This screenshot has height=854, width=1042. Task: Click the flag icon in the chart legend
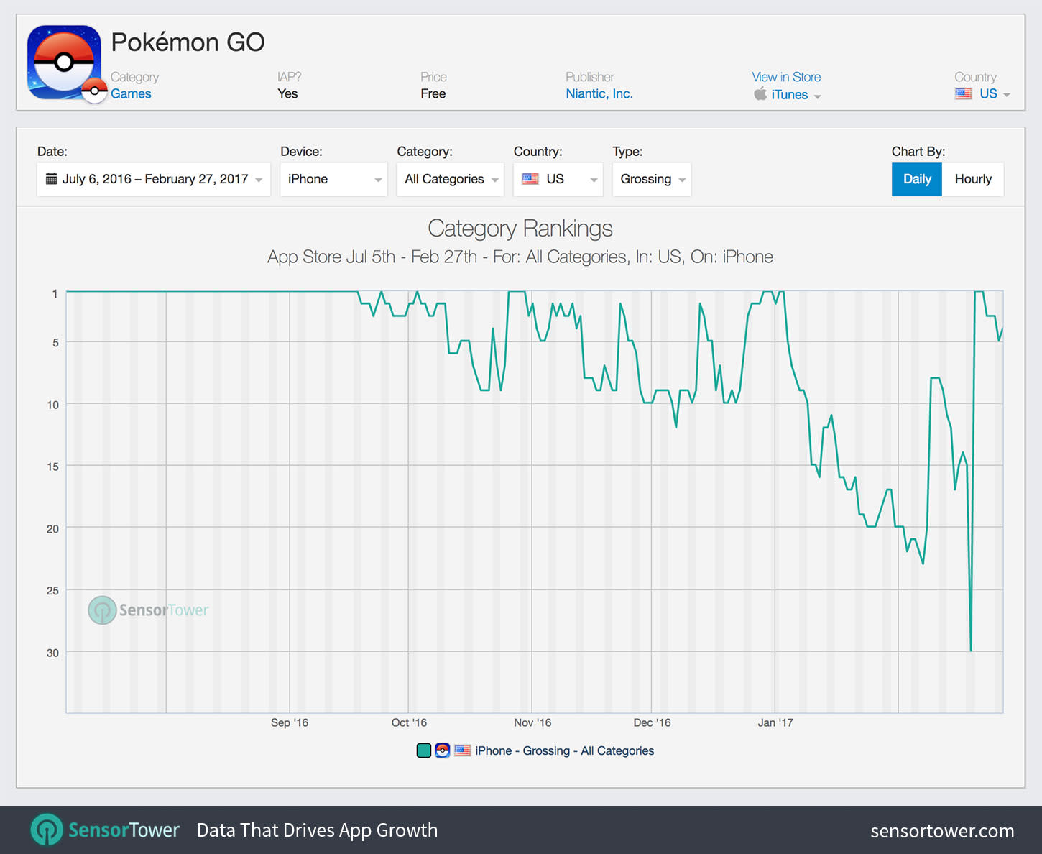coord(461,750)
